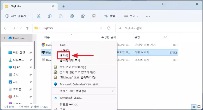Open the See more three-dots menu
Viewport: 203px width, 110px height.
(x=148, y=16)
